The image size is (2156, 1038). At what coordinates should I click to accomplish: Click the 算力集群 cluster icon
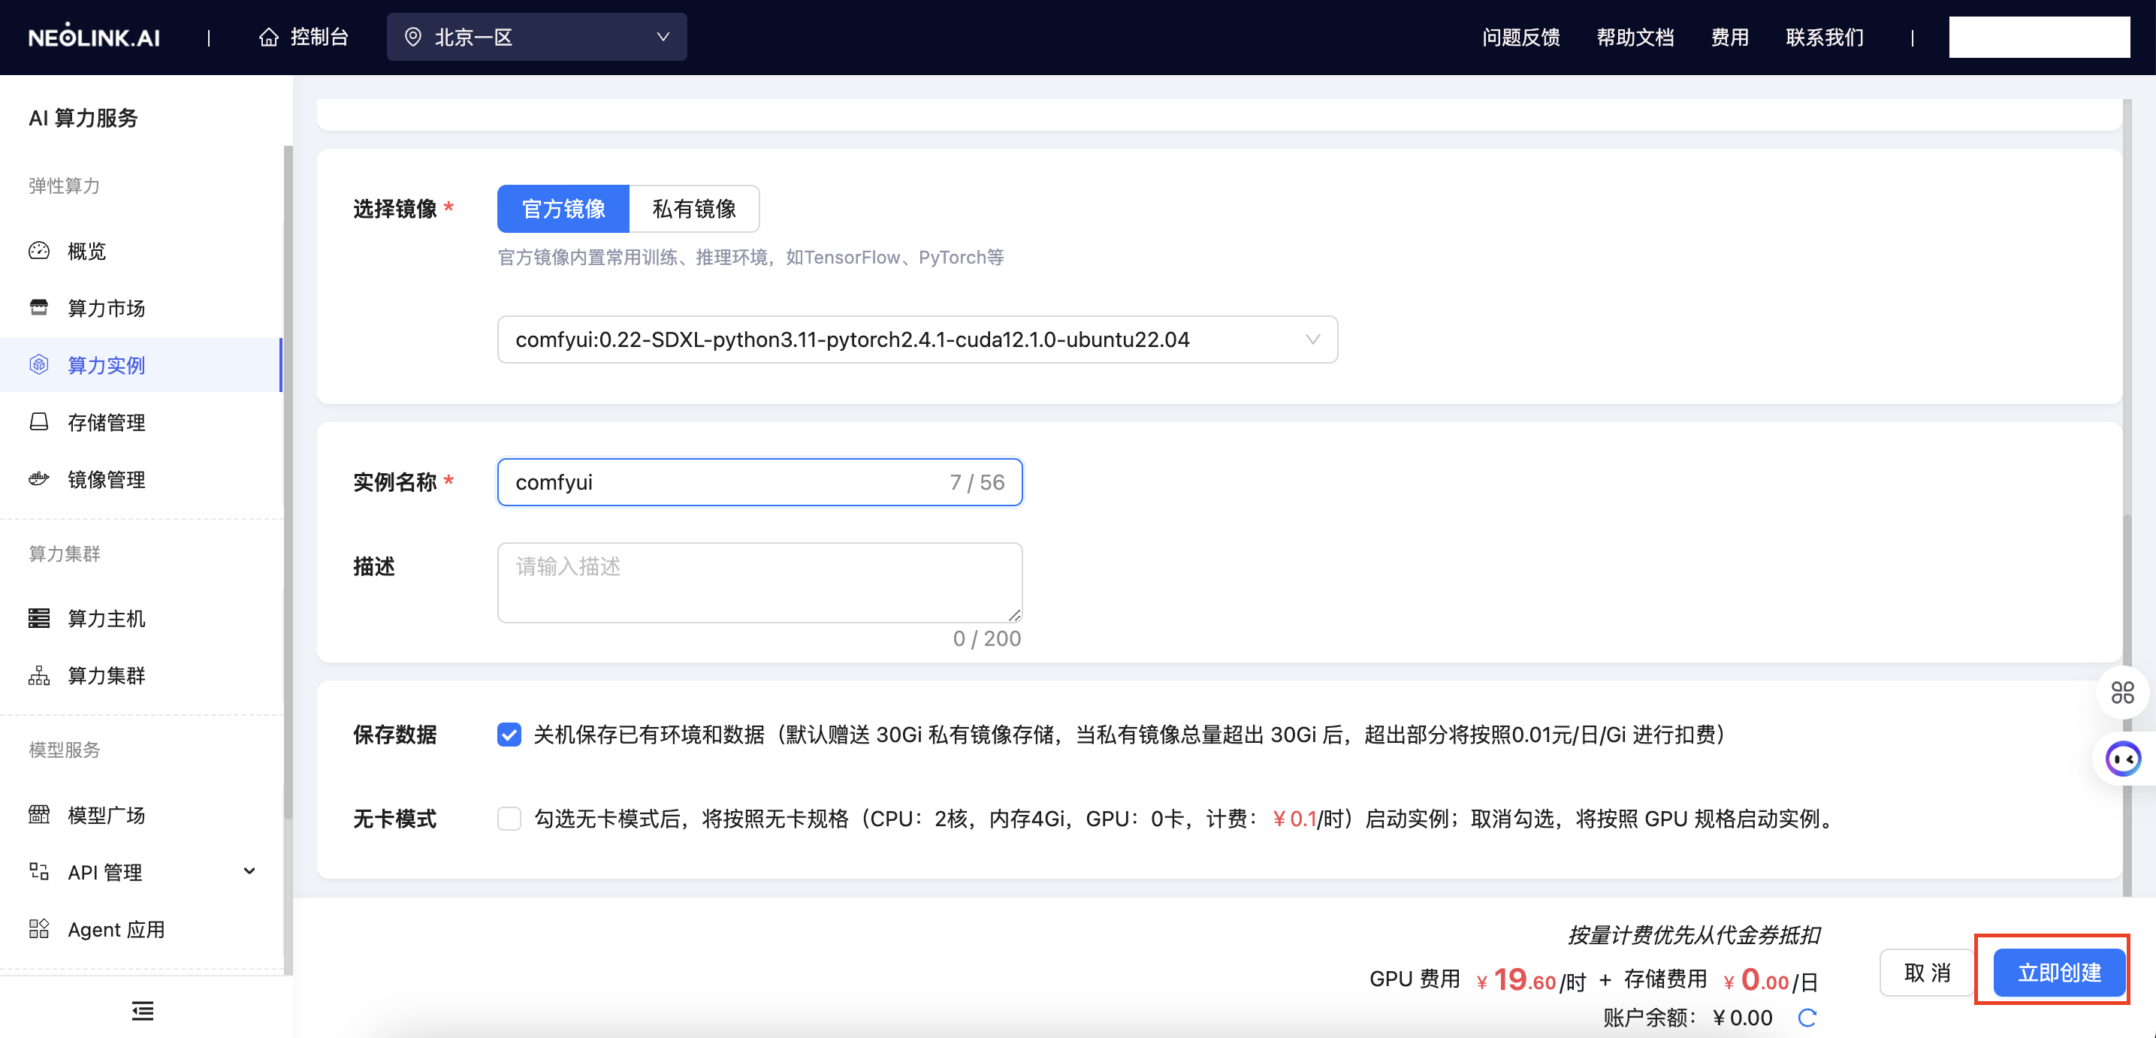(39, 674)
